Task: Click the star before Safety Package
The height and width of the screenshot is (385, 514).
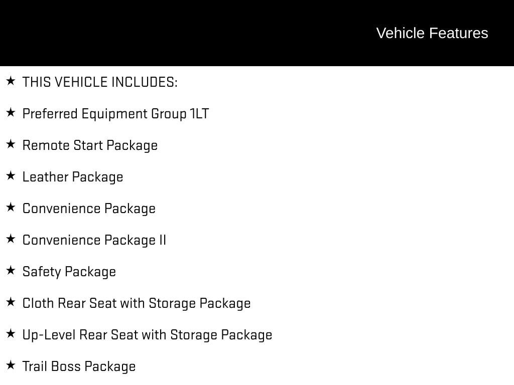Action: coord(11,270)
